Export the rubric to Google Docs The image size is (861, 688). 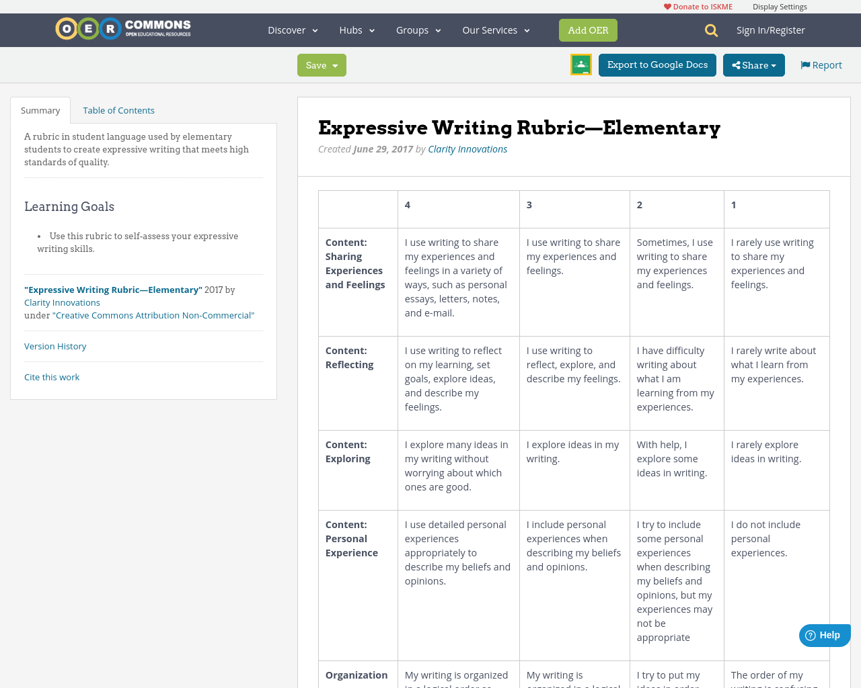pyautogui.click(x=657, y=65)
